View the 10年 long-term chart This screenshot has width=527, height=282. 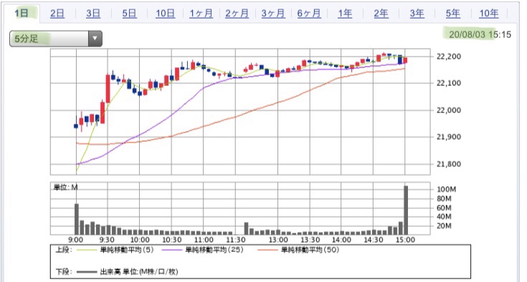coord(489,14)
